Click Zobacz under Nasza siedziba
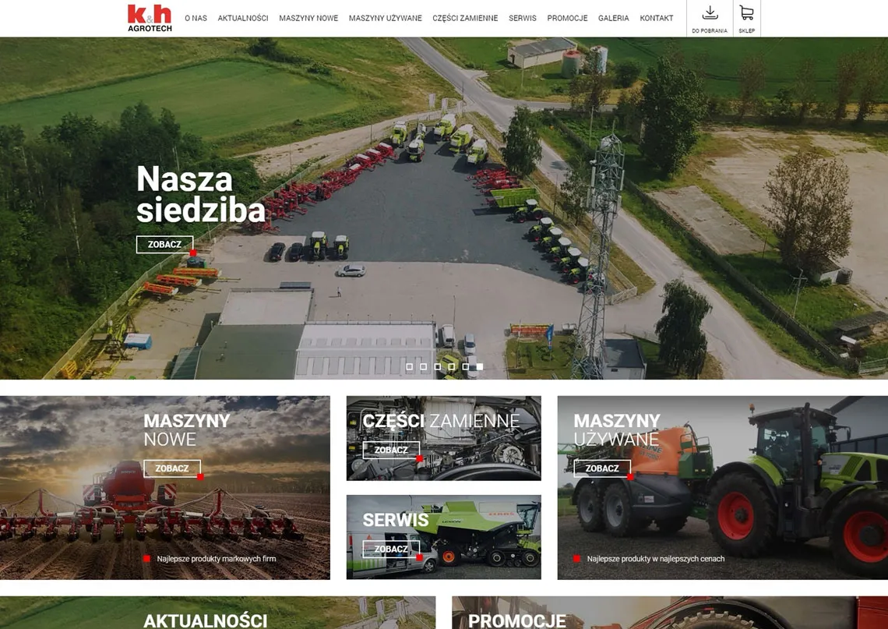Viewport: 888px width, 629px height. click(164, 245)
